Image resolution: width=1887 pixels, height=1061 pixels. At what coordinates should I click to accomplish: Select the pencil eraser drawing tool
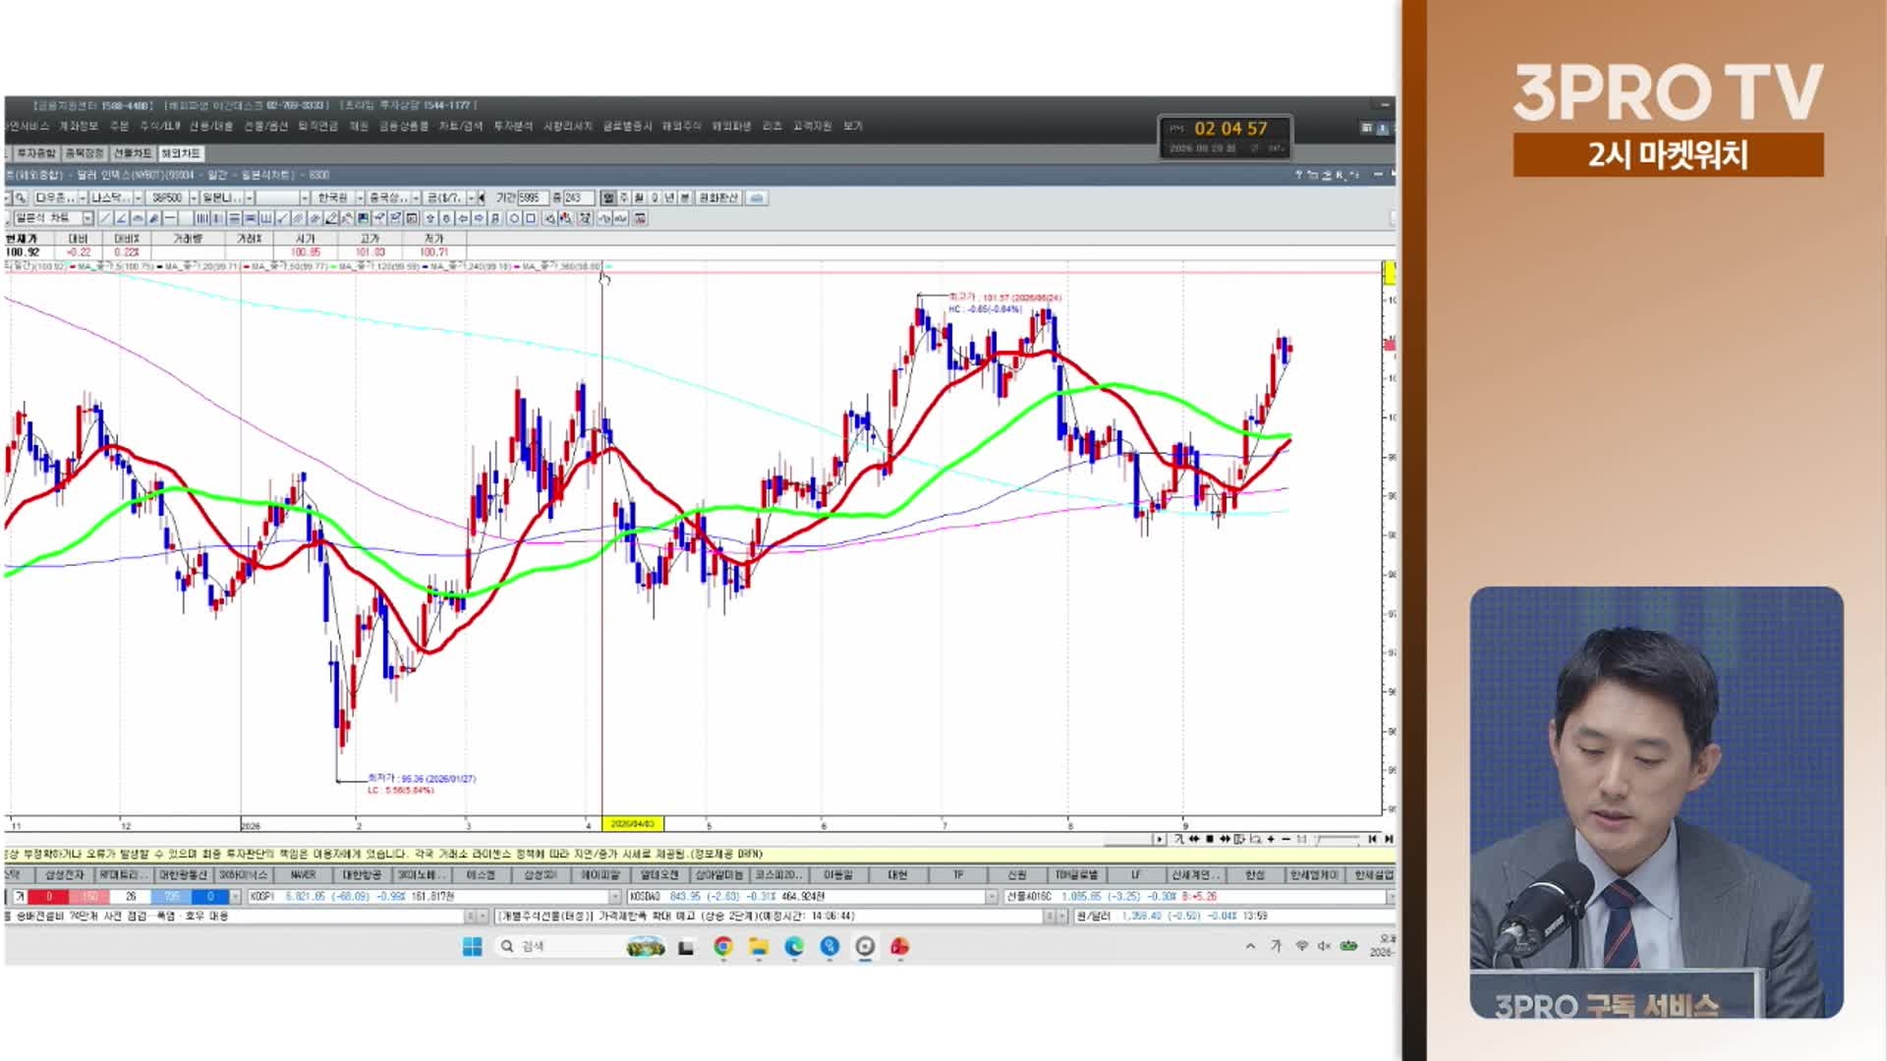coord(332,218)
